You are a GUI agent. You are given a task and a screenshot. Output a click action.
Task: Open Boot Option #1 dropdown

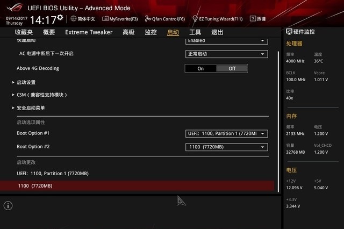[226, 133]
